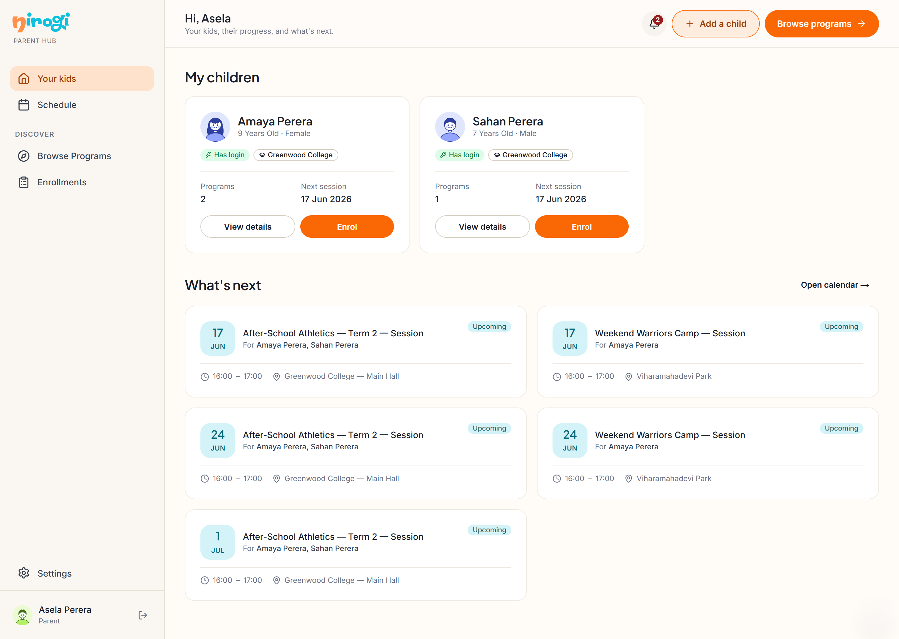Click the logout icon beside Asela Perera
The height and width of the screenshot is (639, 899).
tap(143, 615)
